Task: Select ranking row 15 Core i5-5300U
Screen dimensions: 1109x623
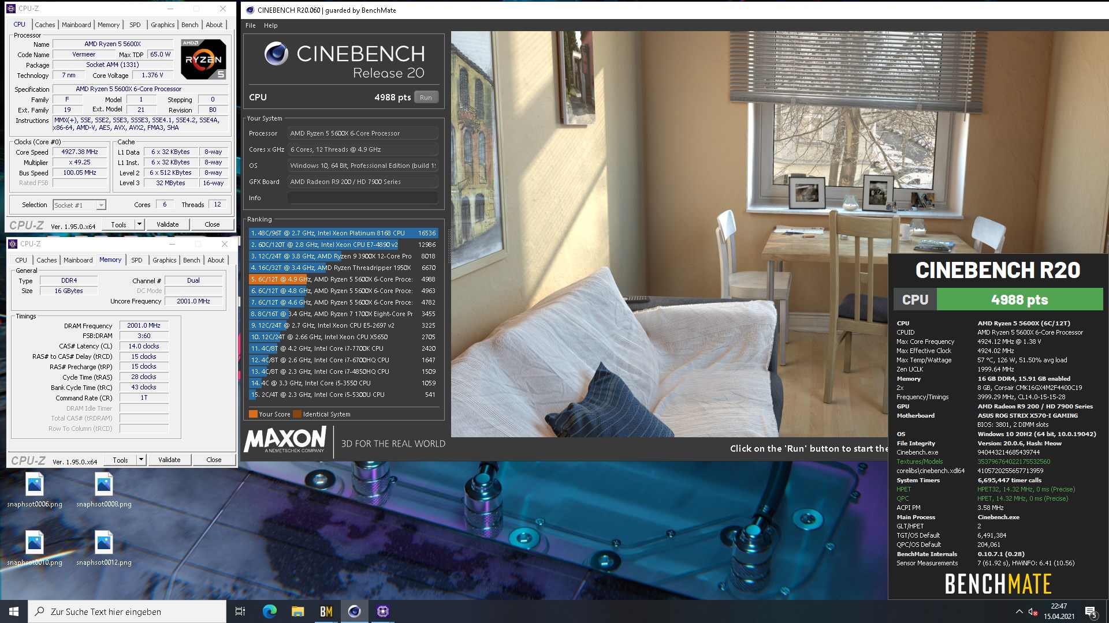Action: (x=344, y=395)
